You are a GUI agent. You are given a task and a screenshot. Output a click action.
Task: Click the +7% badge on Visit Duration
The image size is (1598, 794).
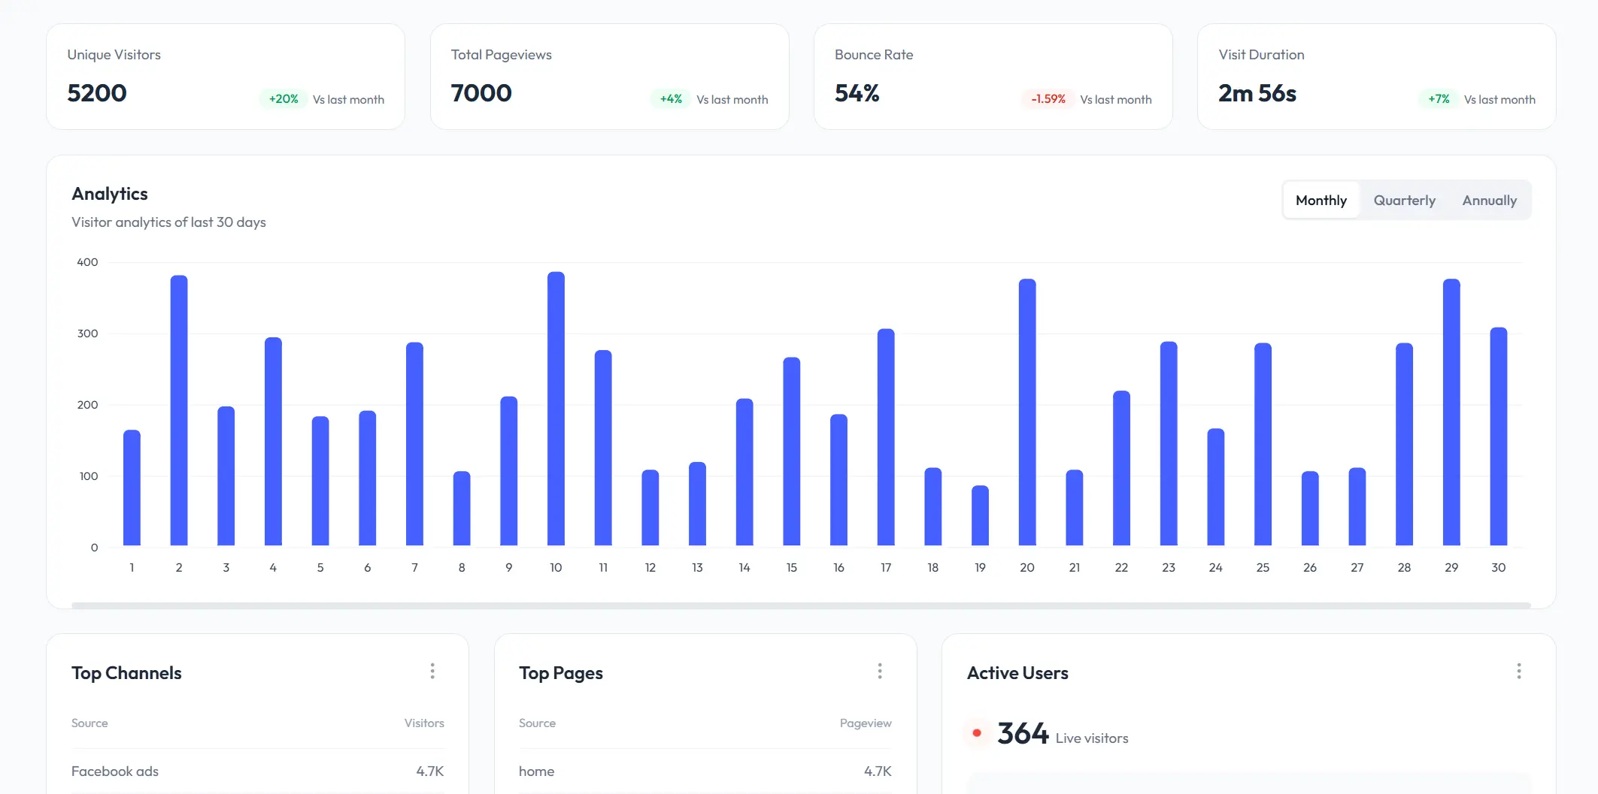coord(1438,98)
